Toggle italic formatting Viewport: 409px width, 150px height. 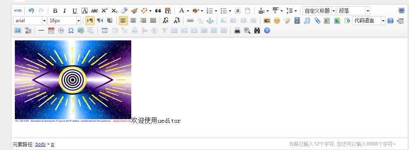(65, 11)
